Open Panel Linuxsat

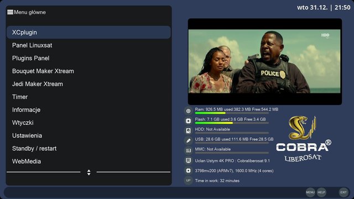(x=88, y=45)
